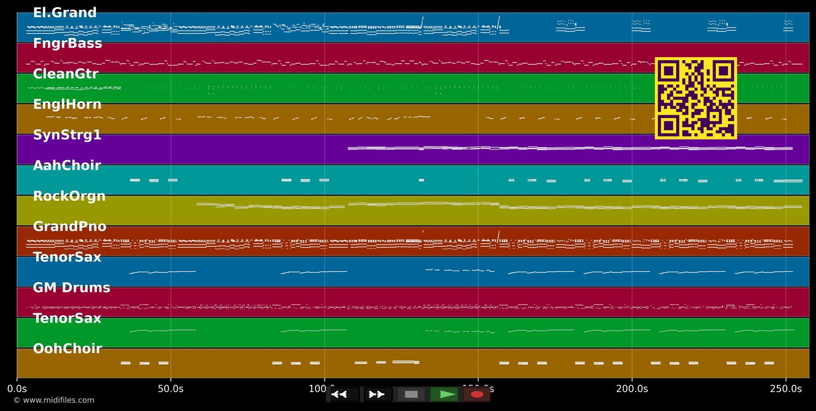Viewport: 816px width, 411px height.
Task: Click the yellow QR code
Action: (x=696, y=98)
